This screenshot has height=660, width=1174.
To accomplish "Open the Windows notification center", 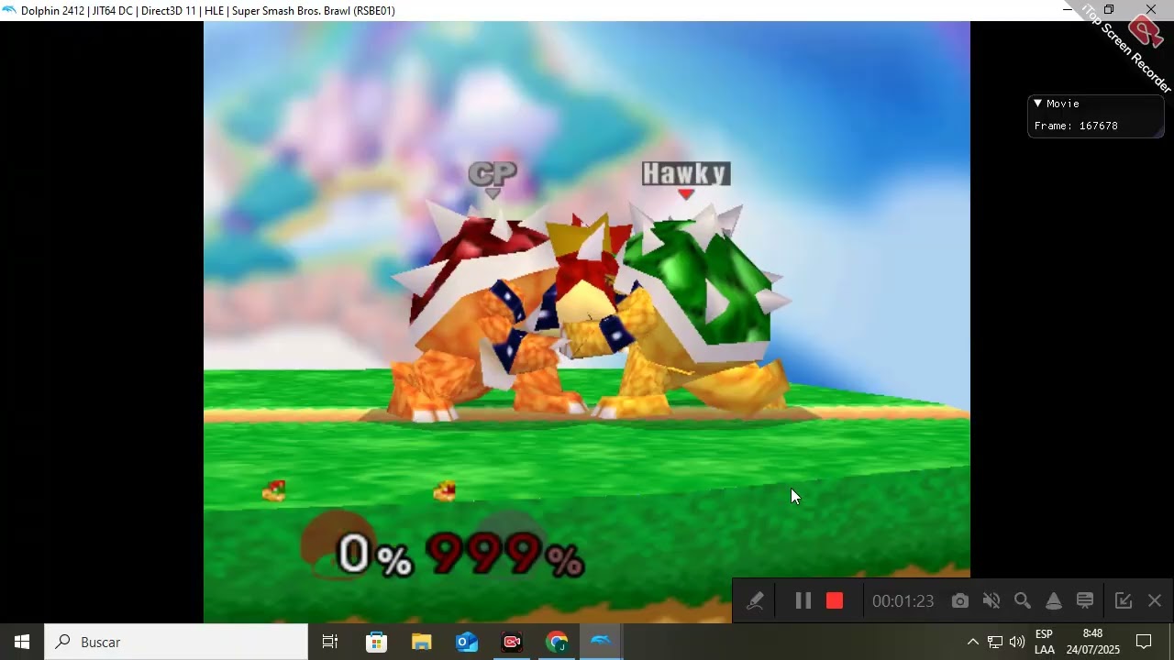I will pos(1144,642).
